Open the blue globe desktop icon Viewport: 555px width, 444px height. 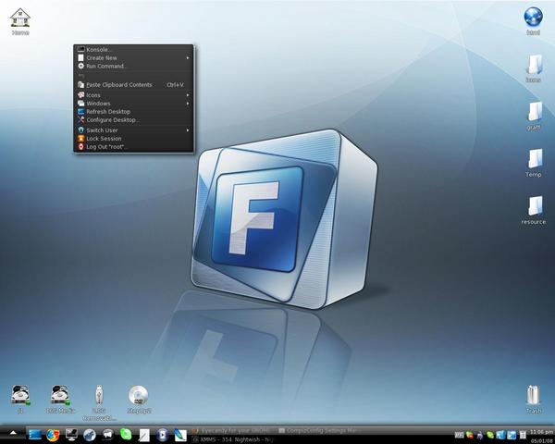coord(533,21)
